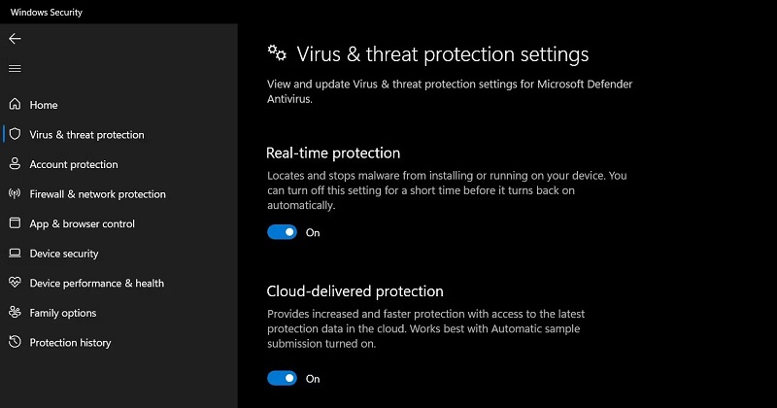Expand the hamburger navigation menu
The width and height of the screenshot is (777, 408).
click(15, 68)
